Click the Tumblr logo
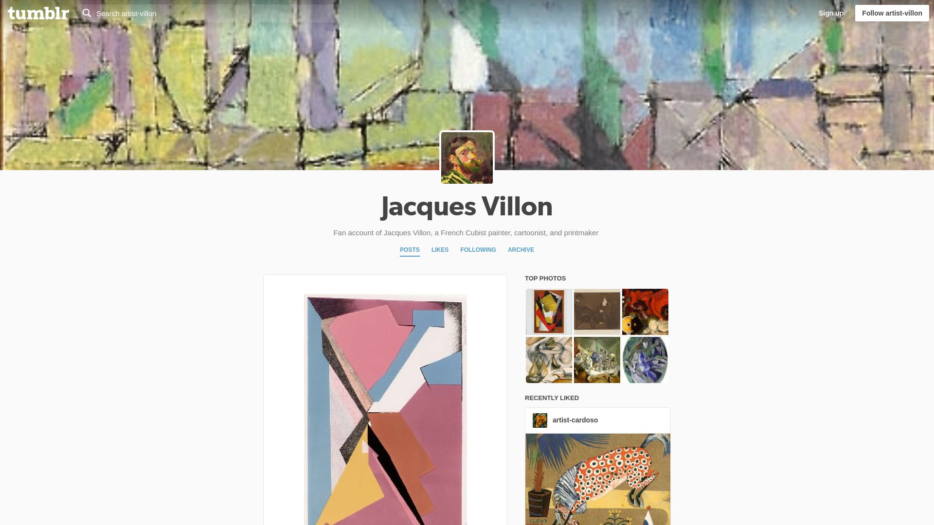934x525 pixels. 38,13
